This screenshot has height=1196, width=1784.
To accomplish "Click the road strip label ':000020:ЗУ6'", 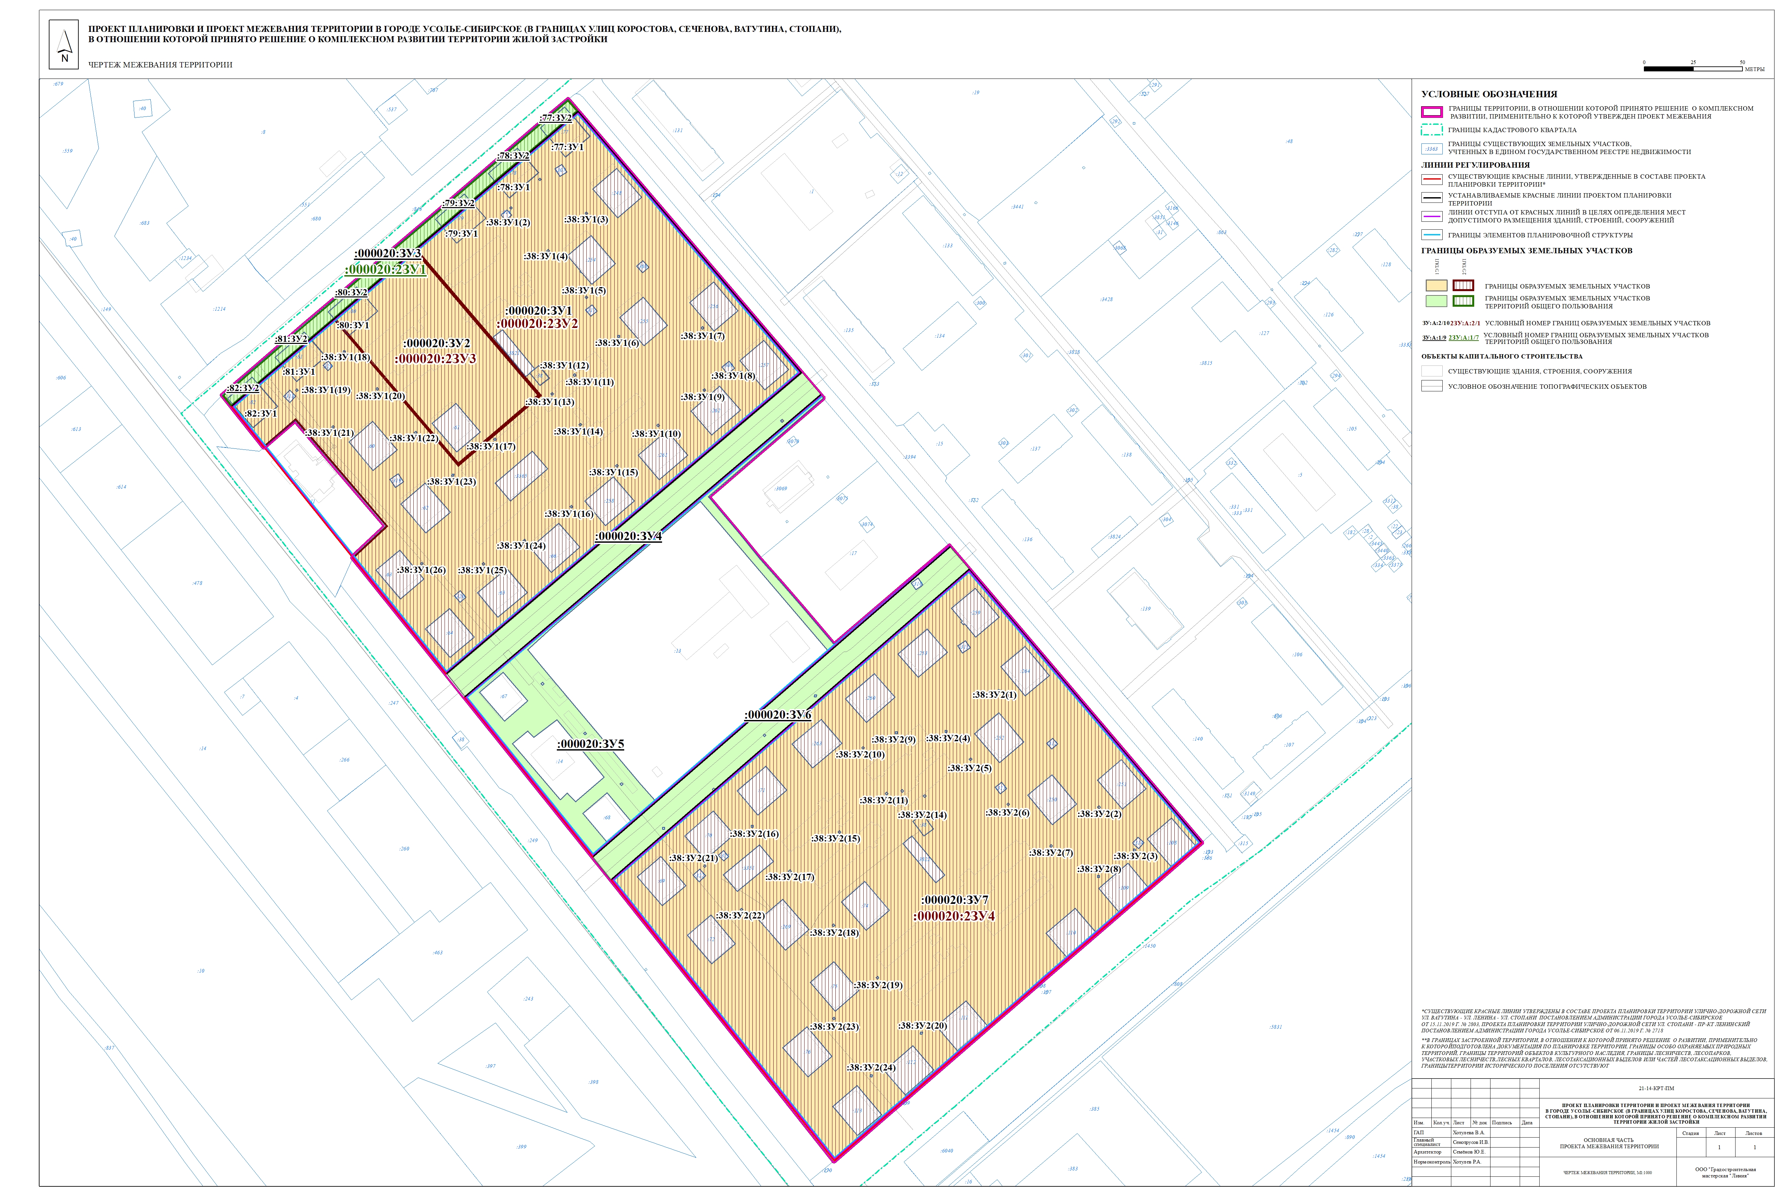I will pyautogui.click(x=778, y=715).
